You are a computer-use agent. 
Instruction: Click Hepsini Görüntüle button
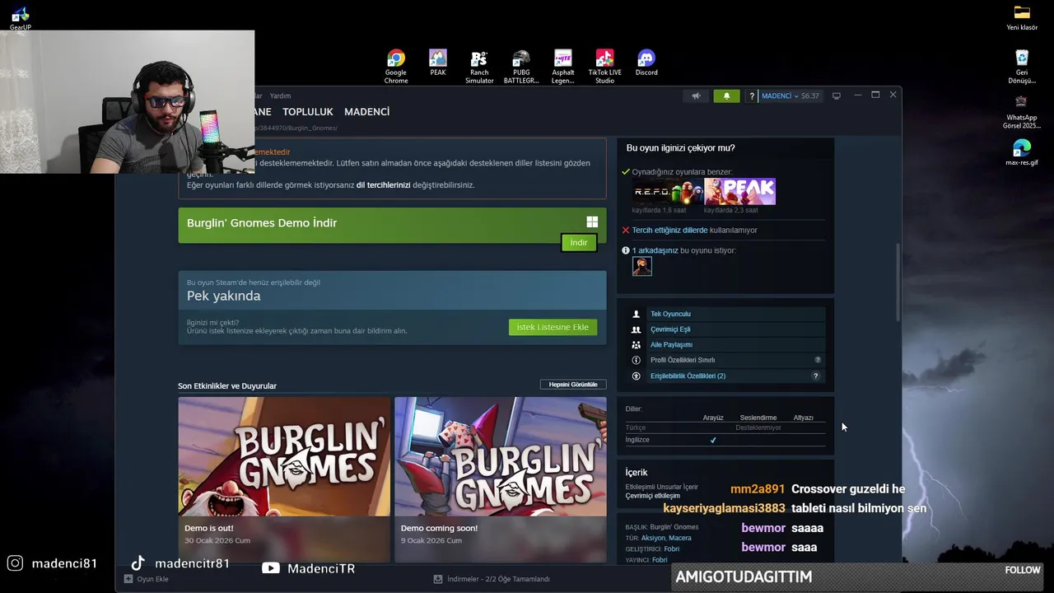(573, 385)
